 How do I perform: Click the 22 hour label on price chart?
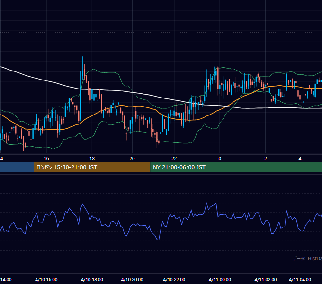click(x=174, y=159)
